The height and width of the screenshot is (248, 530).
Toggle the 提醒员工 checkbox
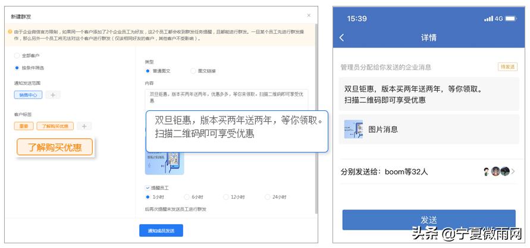click(148, 187)
